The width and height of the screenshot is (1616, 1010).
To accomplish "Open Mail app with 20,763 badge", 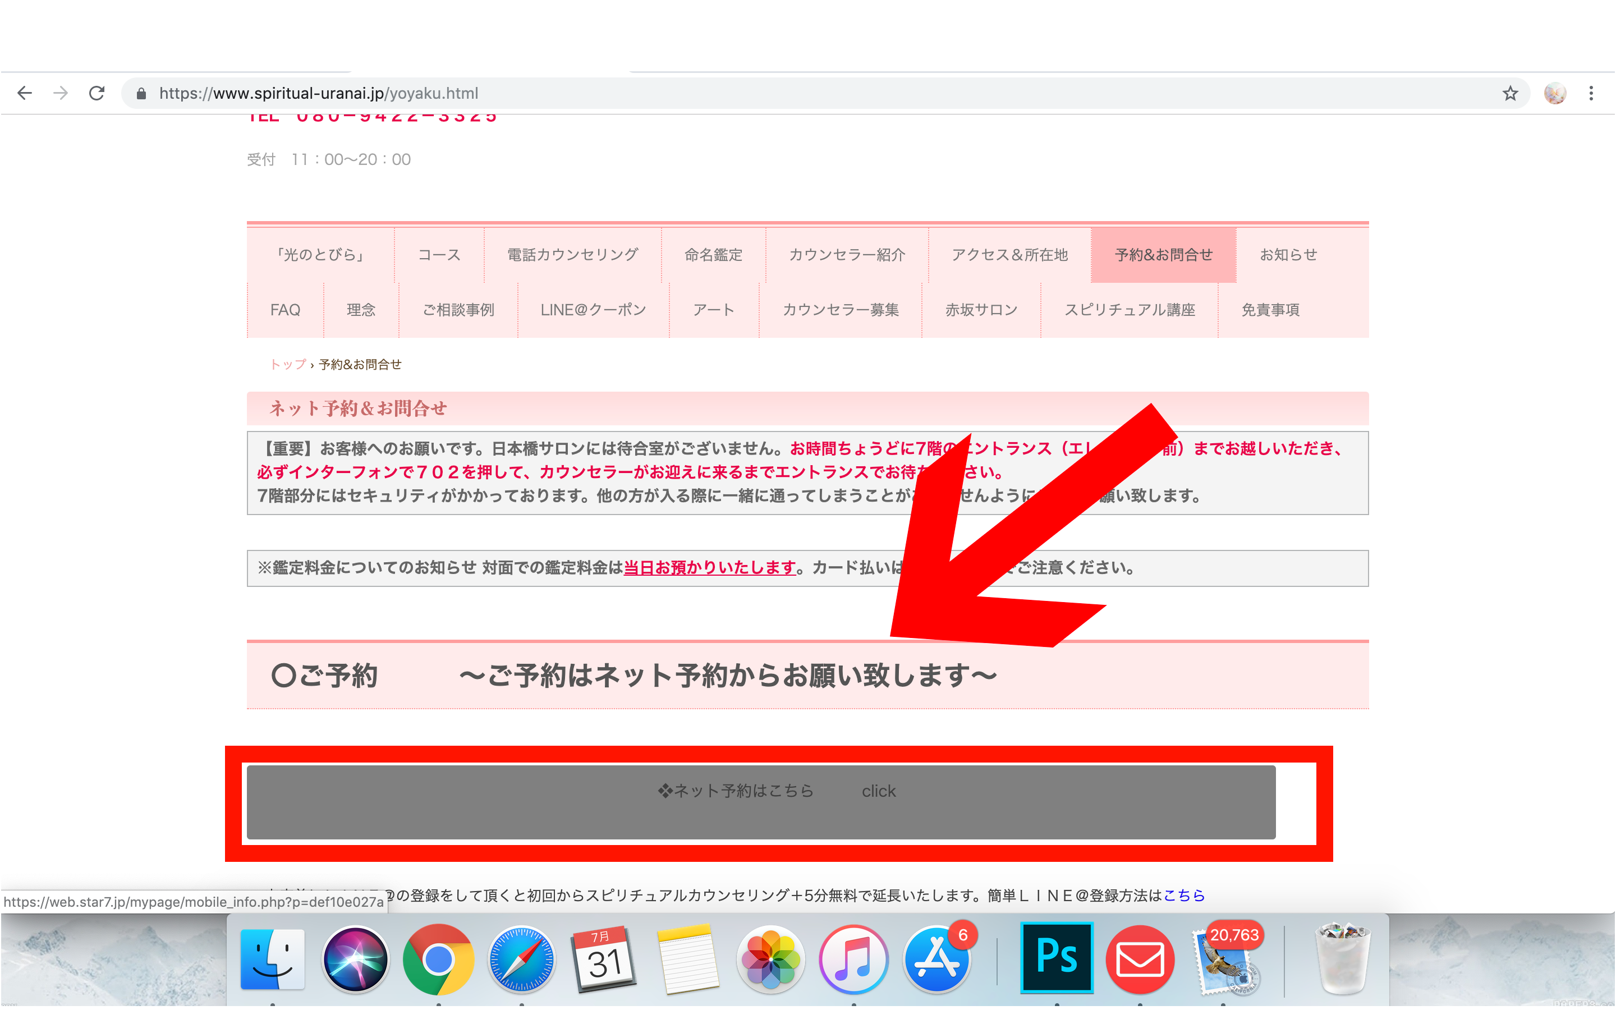I will click(x=1227, y=959).
